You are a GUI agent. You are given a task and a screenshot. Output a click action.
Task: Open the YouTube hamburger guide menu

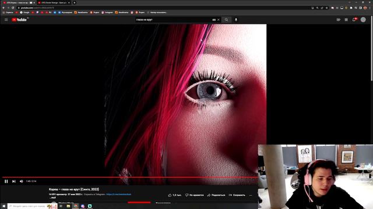(6, 20)
